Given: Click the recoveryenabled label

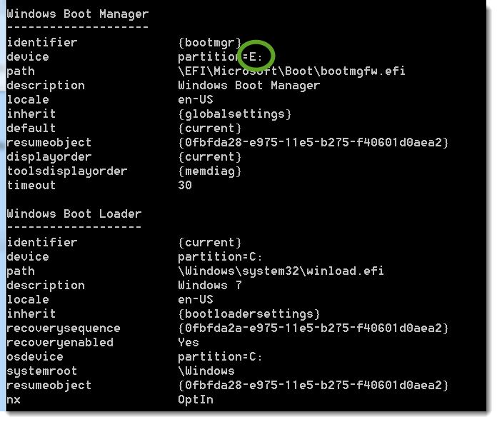Looking at the screenshot, I should pos(60,343).
